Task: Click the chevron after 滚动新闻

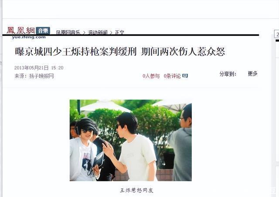Action: [x=111, y=33]
